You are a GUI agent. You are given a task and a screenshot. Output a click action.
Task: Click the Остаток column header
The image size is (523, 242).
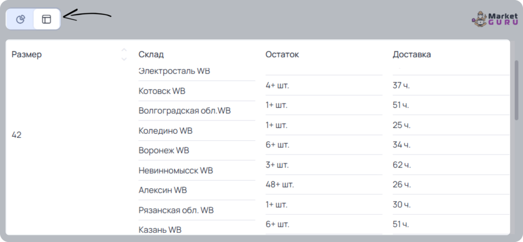pos(282,54)
